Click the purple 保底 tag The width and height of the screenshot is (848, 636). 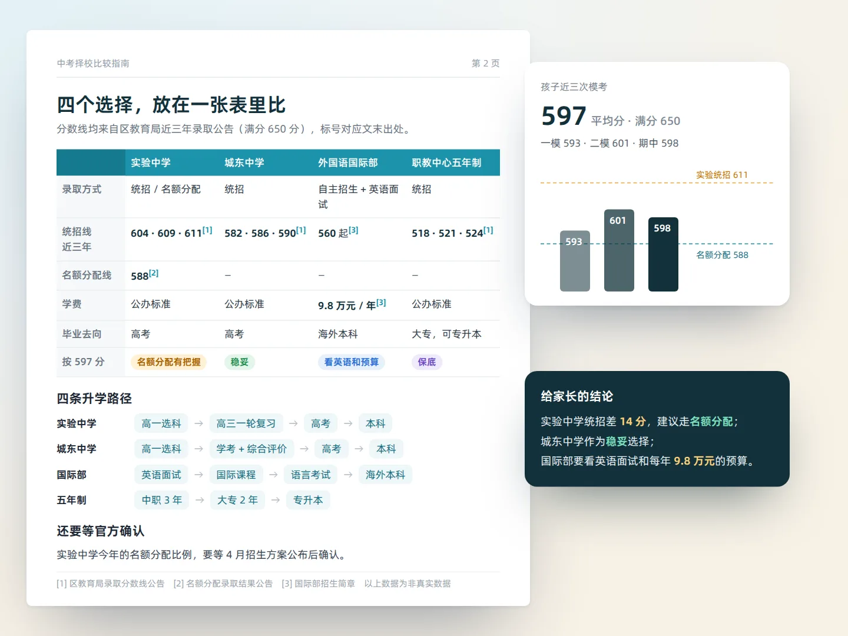[x=427, y=362]
